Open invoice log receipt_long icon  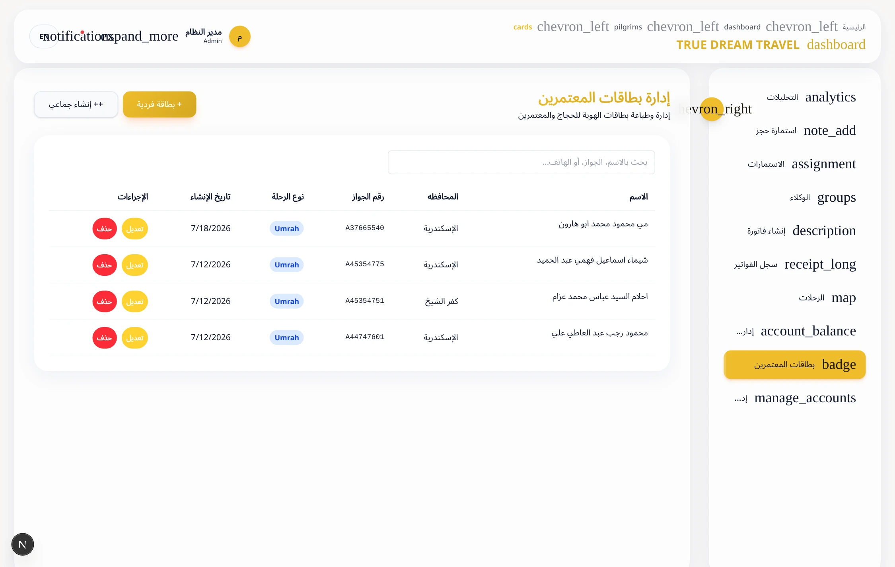click(820, 264)
